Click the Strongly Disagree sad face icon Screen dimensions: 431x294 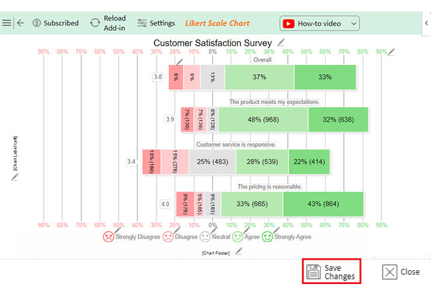pos(108,236)
